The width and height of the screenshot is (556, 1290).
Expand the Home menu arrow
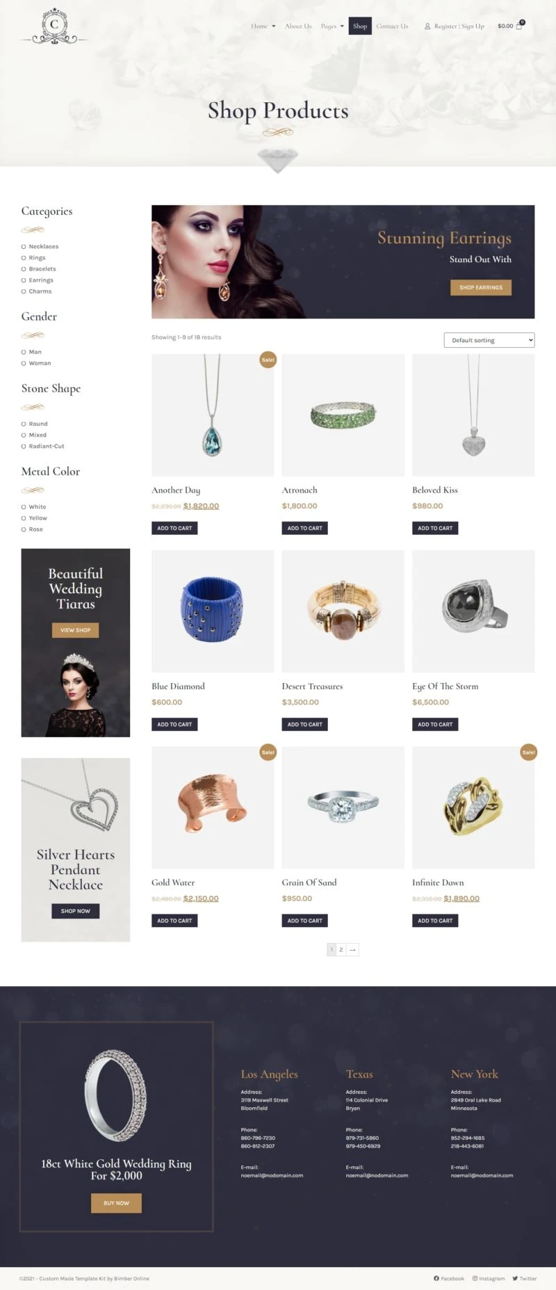tap(273, 26)
